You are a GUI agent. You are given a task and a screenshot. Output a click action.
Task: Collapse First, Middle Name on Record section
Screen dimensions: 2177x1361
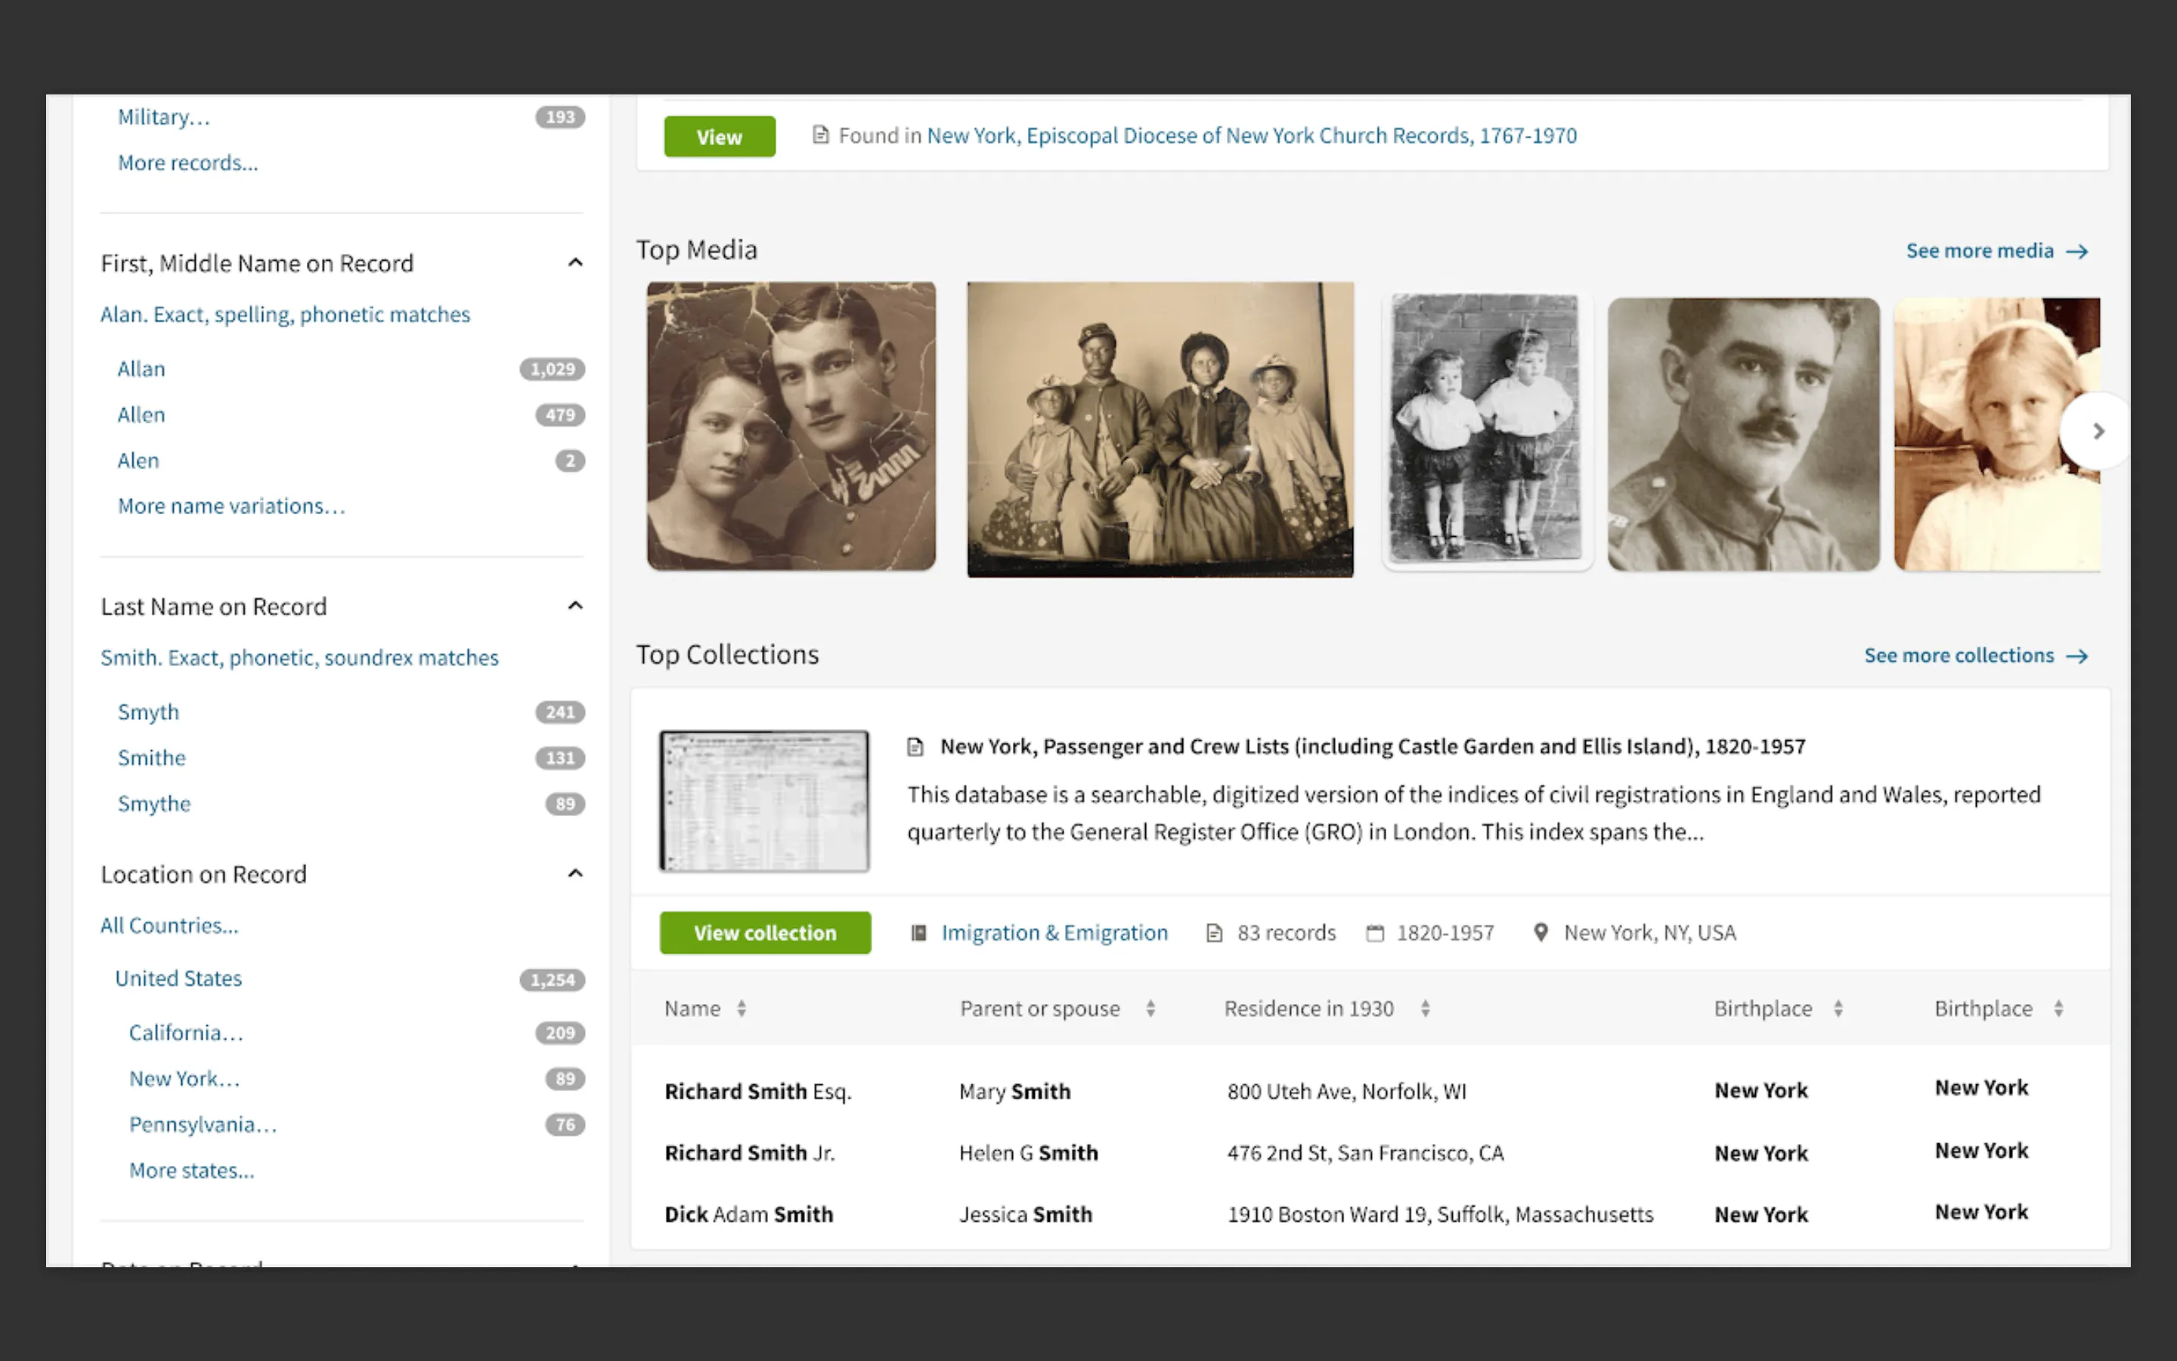pyautogui.click(x=574, y=263)
